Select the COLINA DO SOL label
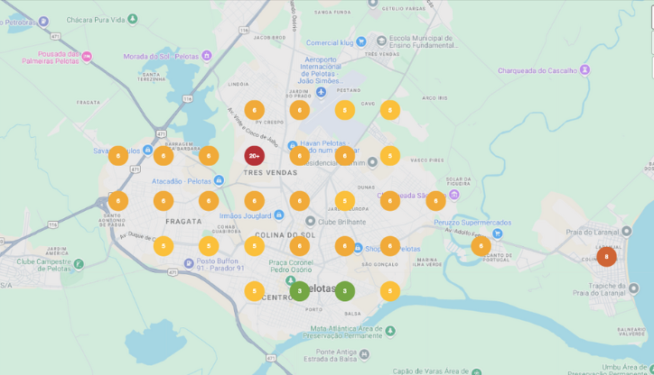 point(285,235)
